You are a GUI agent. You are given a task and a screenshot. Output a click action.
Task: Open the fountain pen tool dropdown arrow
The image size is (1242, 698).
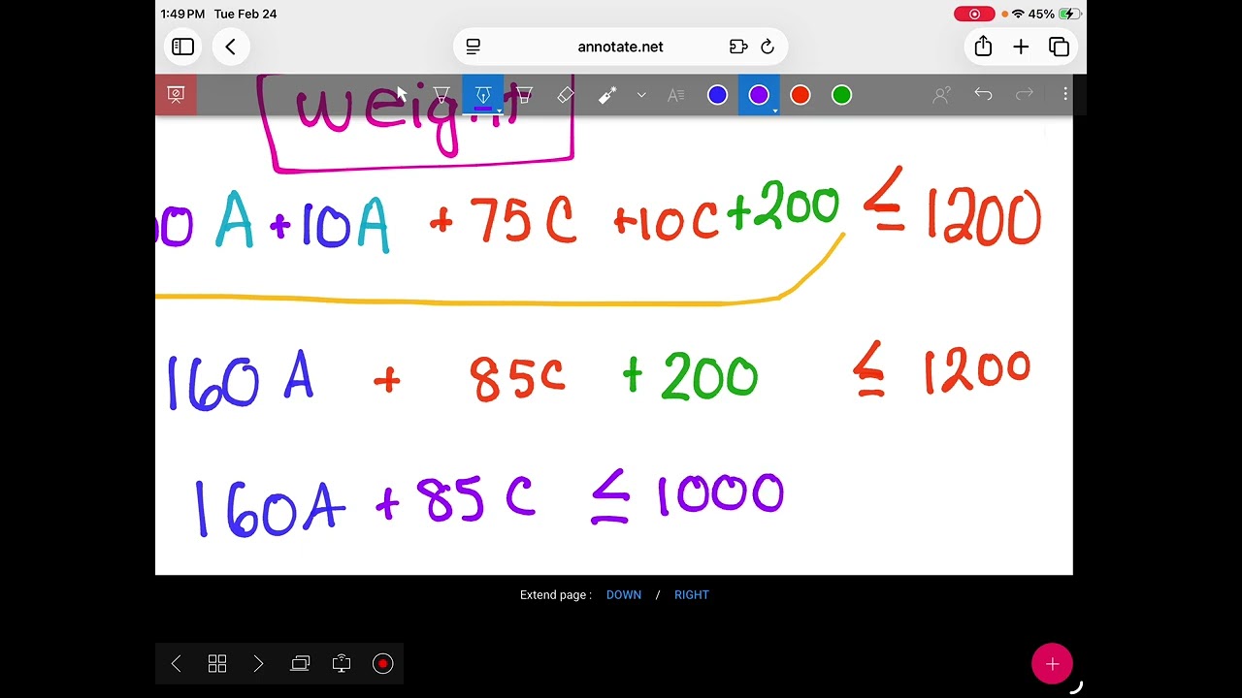point(499,111)
